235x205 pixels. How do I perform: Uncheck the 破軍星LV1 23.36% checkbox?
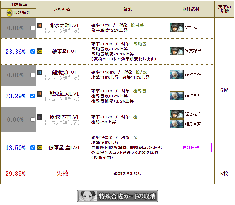pos(33,52)
